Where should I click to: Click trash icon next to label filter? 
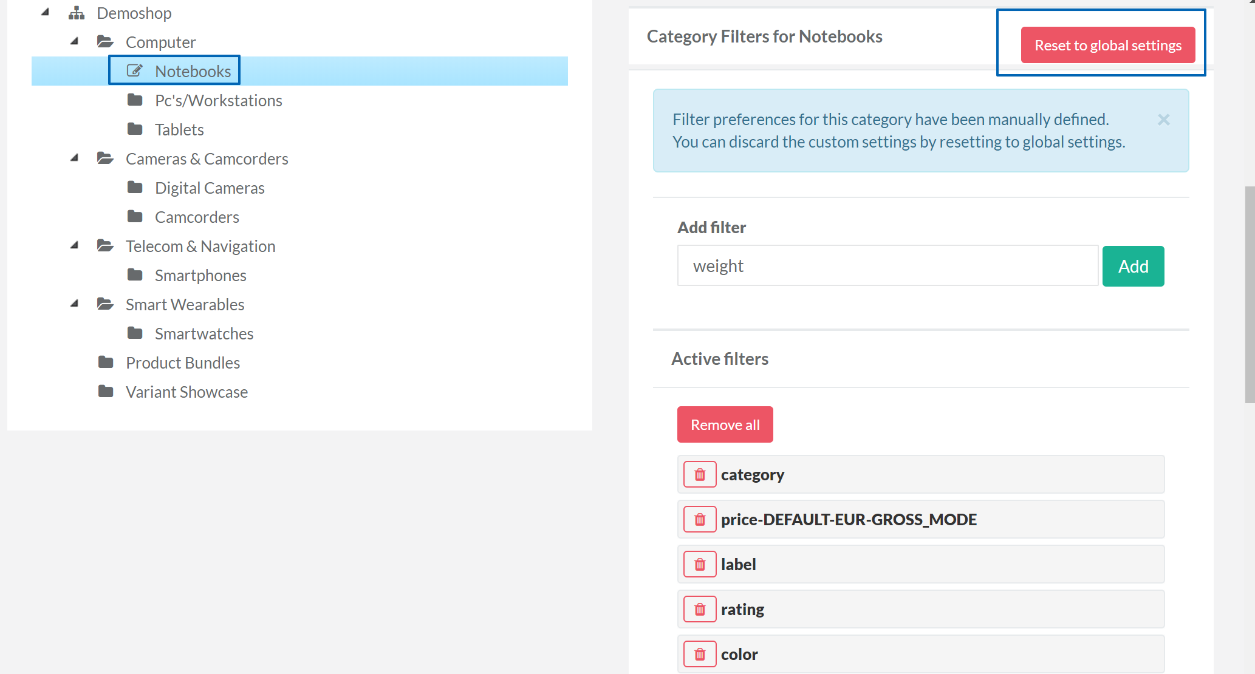tap(700, 564)
